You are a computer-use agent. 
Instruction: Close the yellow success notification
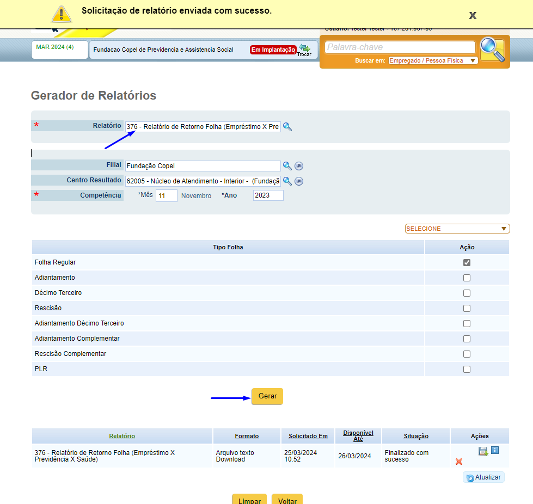(x=473, y=15)
